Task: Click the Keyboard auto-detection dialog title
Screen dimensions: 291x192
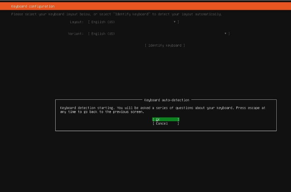Action: pos(166,100)
